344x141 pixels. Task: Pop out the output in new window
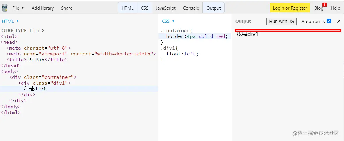click(338, 21)
